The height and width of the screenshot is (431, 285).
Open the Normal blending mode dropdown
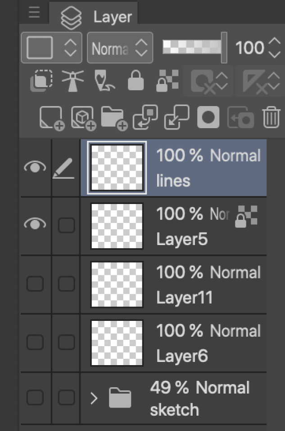pyautogui.click(x=120, y=48)
